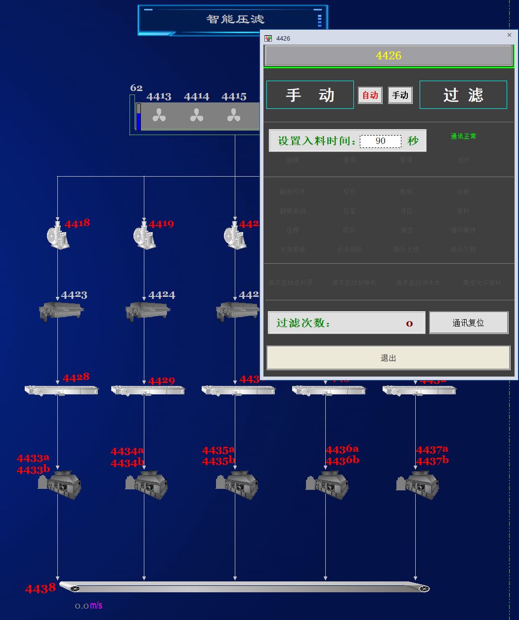Select pump icon 4419
This screenshot has height=620, width=519.
pos(145,237)
